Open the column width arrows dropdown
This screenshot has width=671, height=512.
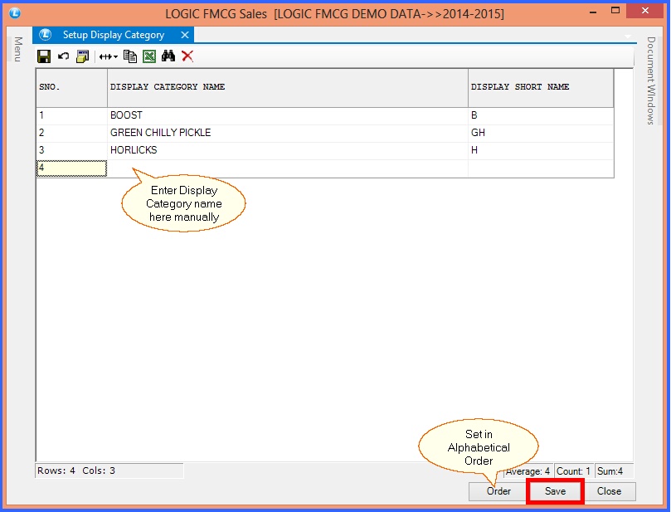click(109, 56)
